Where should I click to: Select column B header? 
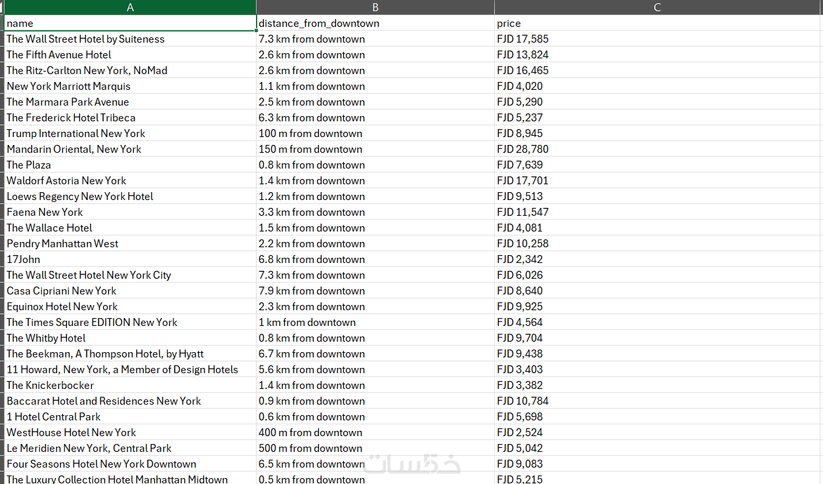click(x=375, y=7)
